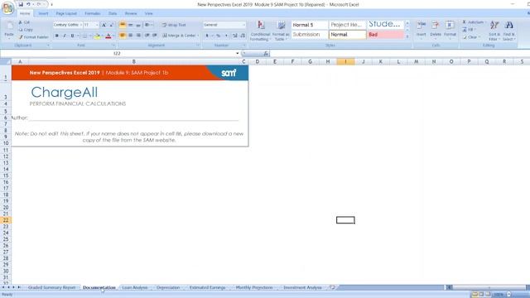
Task: Apply Bad cell style
Action: point(385,35)
